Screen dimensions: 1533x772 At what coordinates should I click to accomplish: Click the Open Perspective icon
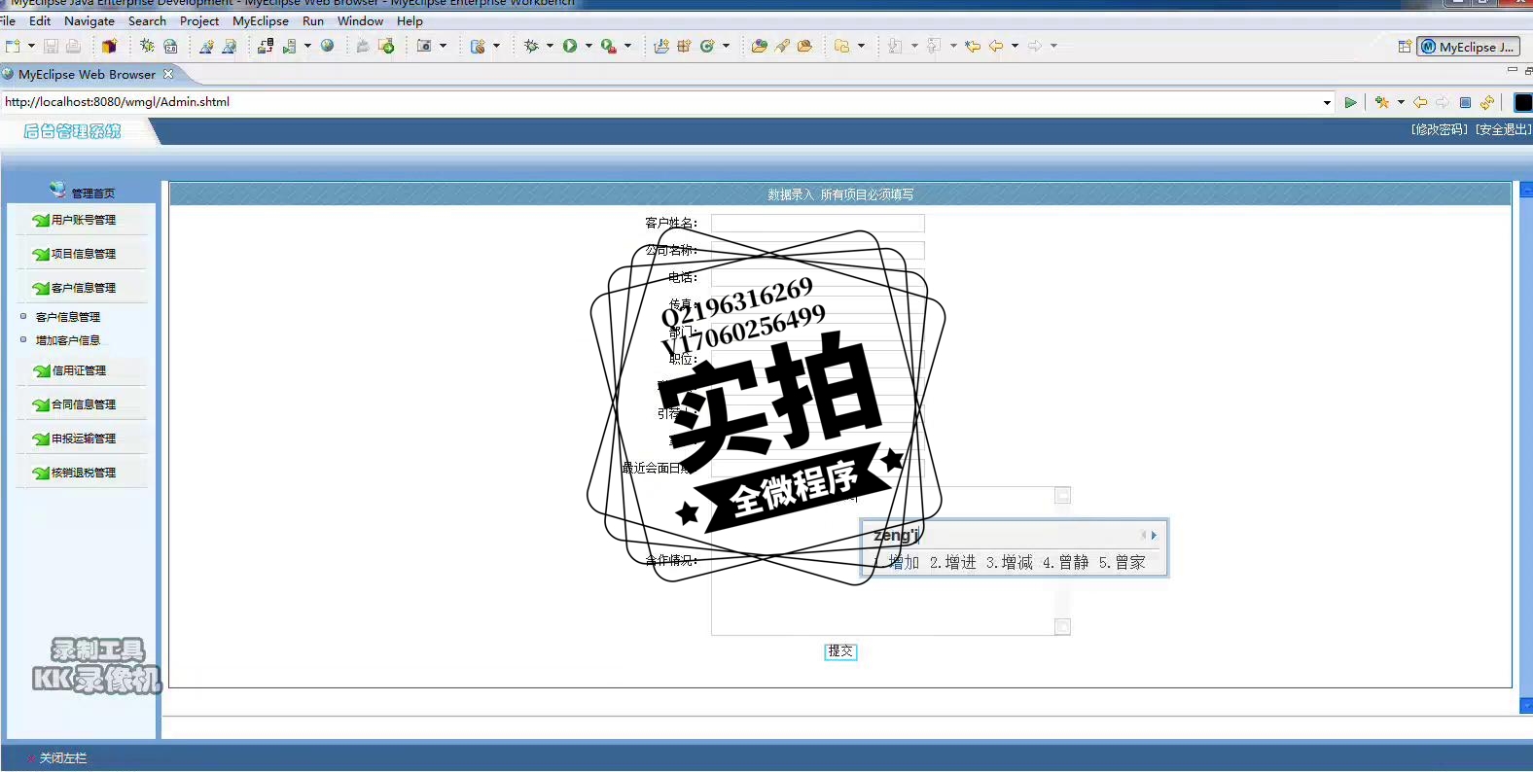coord(1405,46)
